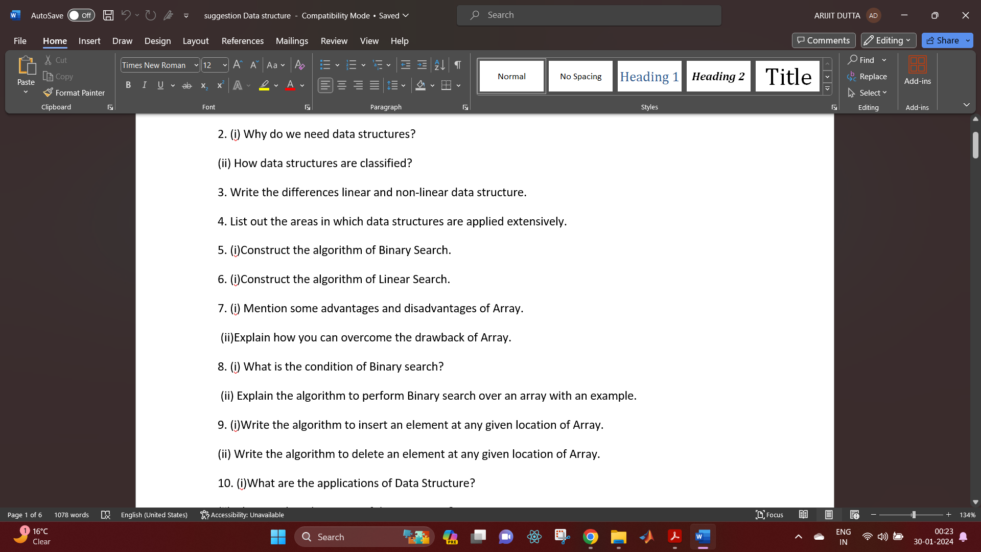Screen dimensions: 981x552
Task: Toggle AutoSave off switch
Action: (81, 15)
